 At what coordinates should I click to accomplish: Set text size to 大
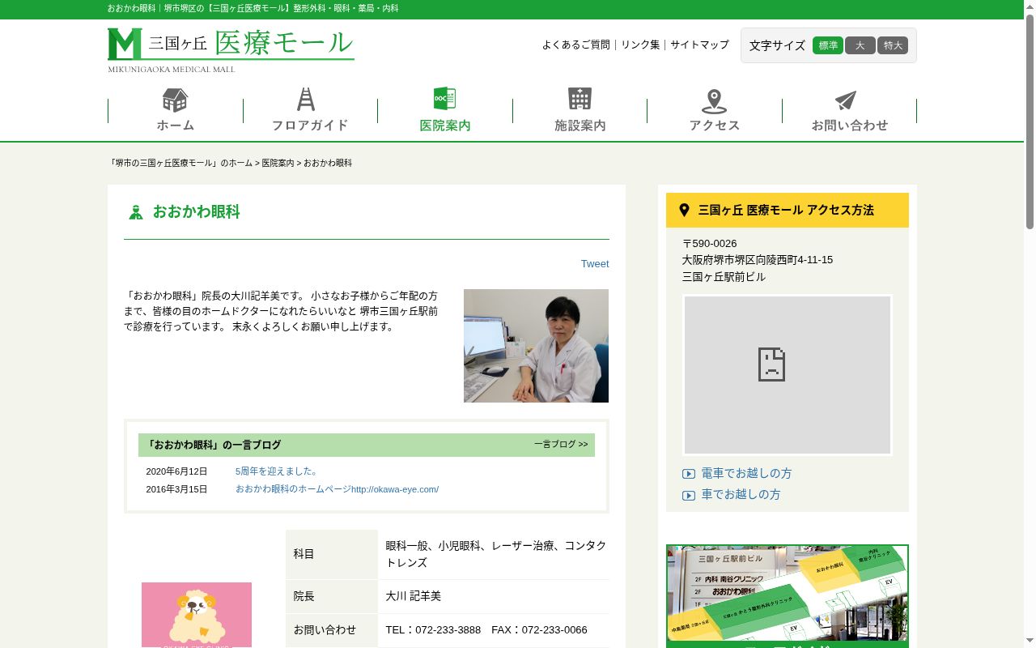coord(860,45)
